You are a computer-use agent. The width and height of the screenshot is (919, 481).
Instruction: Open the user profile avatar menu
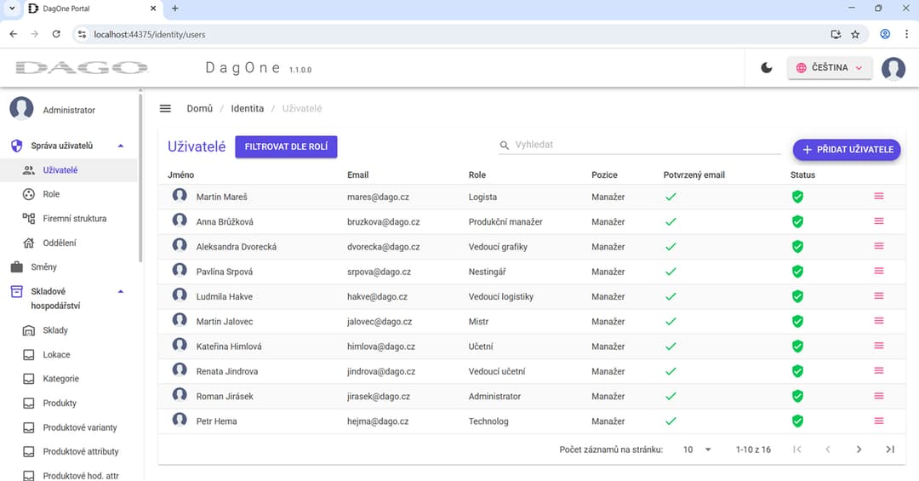[893, 68]
